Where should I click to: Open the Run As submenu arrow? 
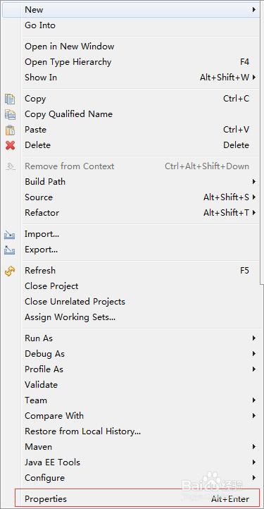pos(254,338)
